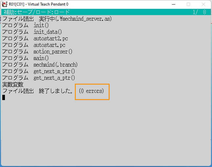This screenshot has width=212, height=167.
Task: Click the Virtual Teach Pendant app icon
Action: (x=5, y=4)
